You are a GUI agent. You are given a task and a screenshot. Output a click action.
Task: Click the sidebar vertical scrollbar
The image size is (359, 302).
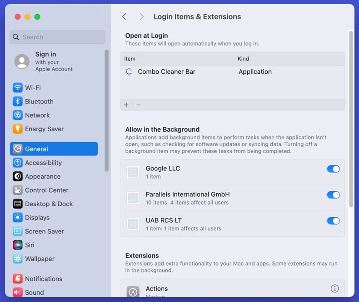tap(106, 111)
